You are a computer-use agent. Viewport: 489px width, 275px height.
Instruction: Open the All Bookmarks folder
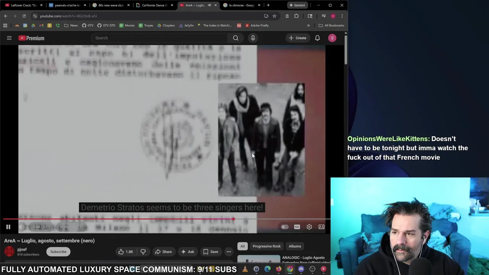(x=332, y=26)
